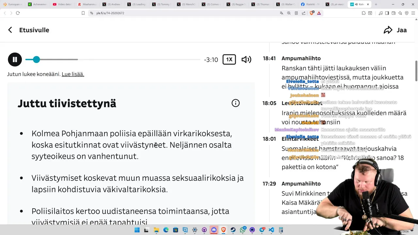Toggle Brave VPN shield icon
This screenshot has height=235, width=418.
click(407, 13)
